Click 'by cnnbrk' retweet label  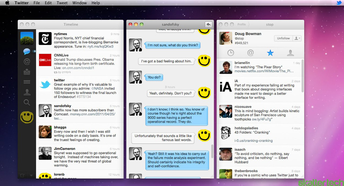tap(64, 72)
